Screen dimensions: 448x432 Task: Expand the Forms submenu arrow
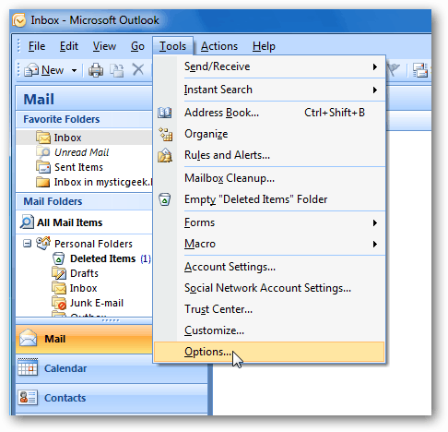374,222
